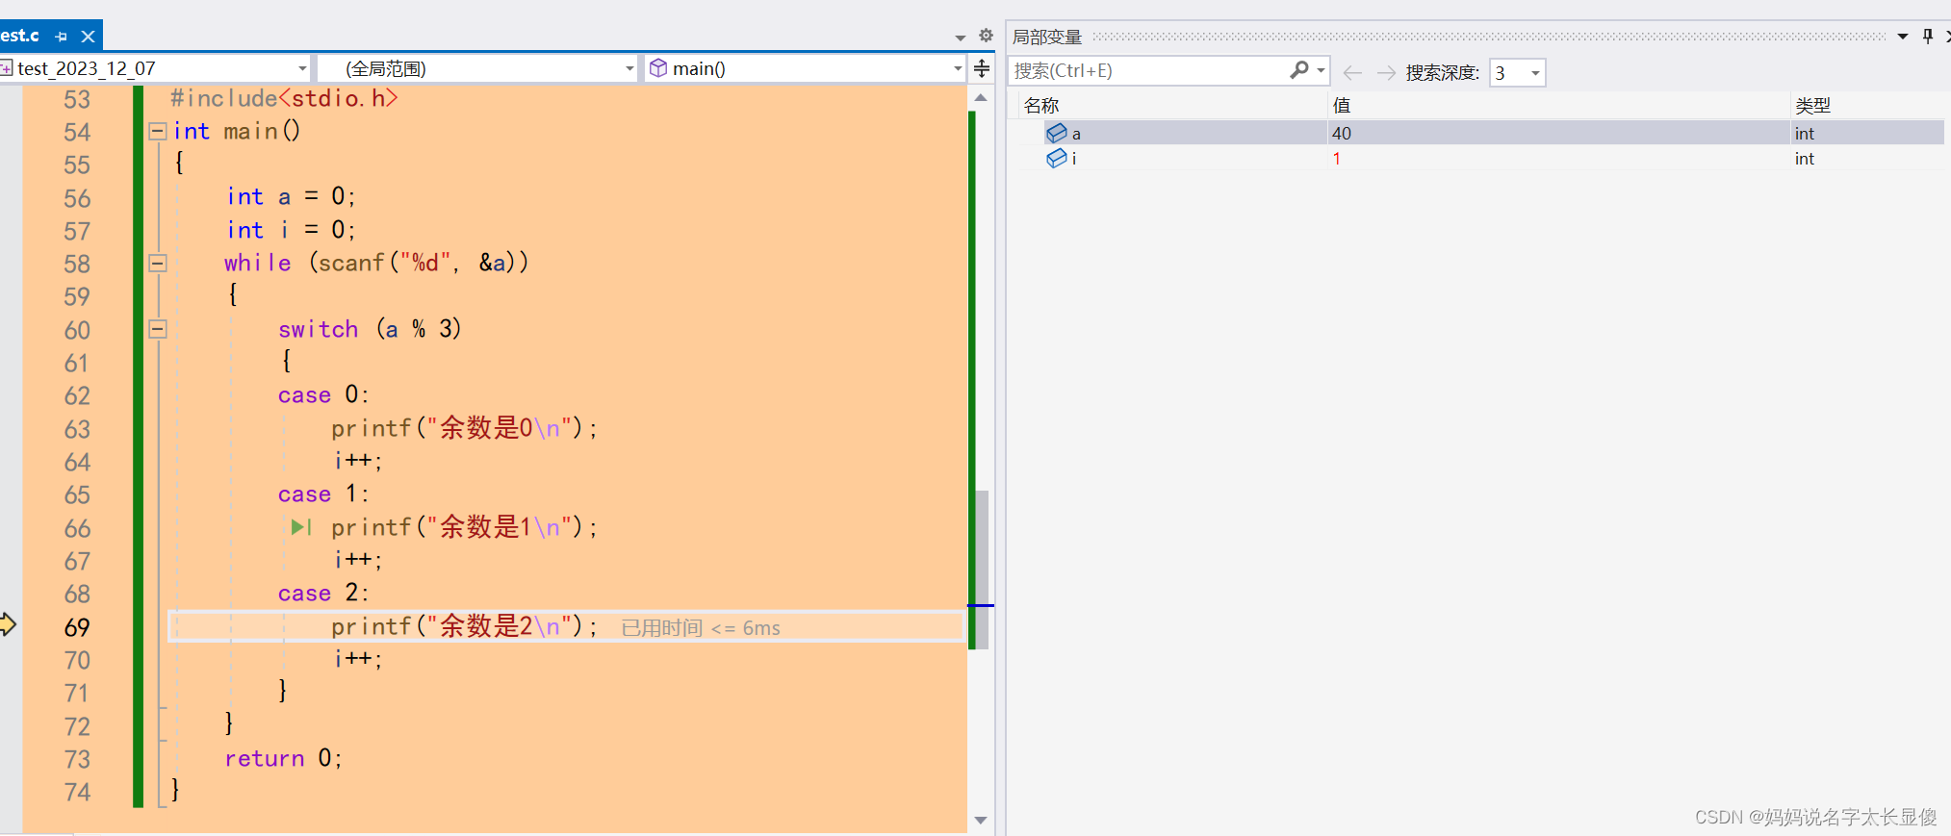Click printf "余数是0\n" statement
1951x836 pixels.
point(464,428)
